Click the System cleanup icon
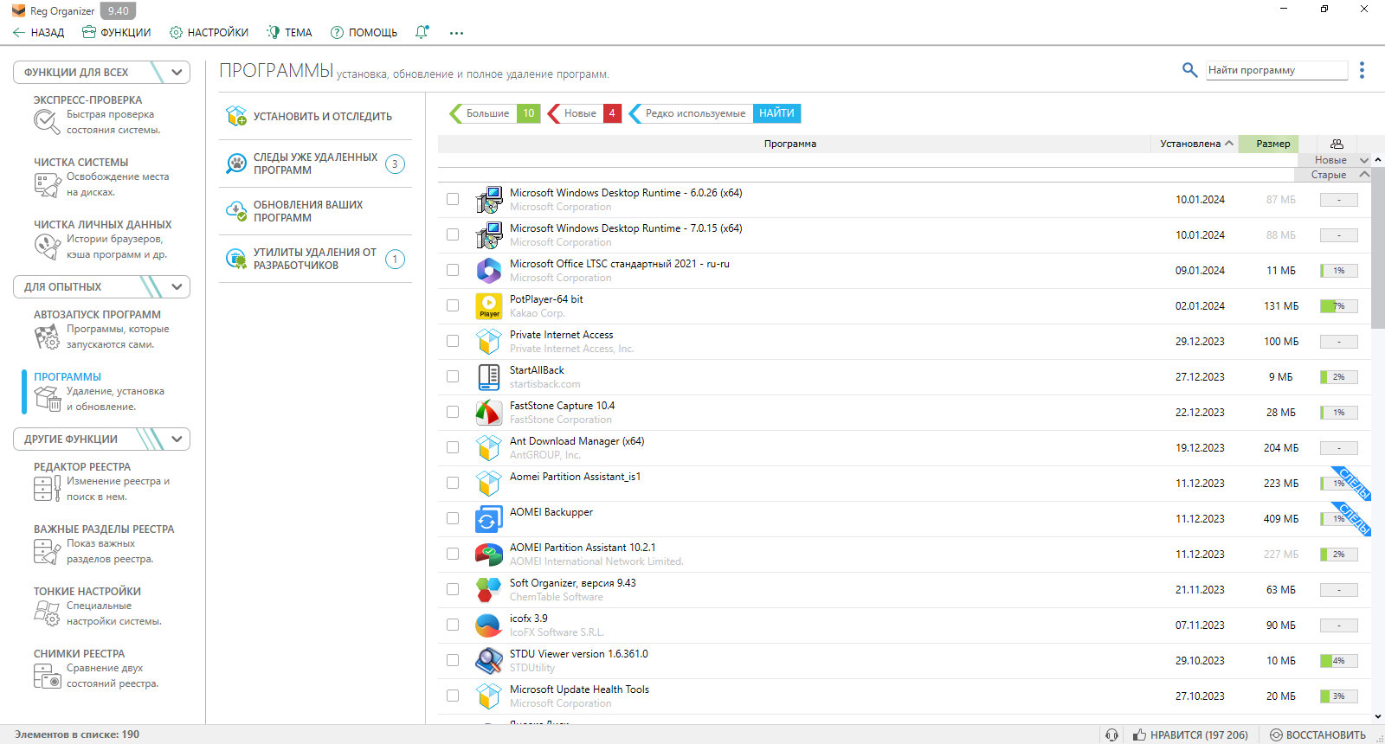Viewport: 1385px width, 744px height. coord(47,184)
